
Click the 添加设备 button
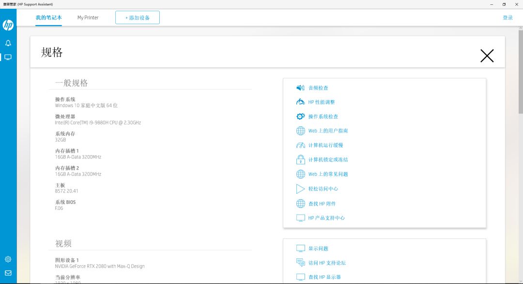(x=138, y=17)
